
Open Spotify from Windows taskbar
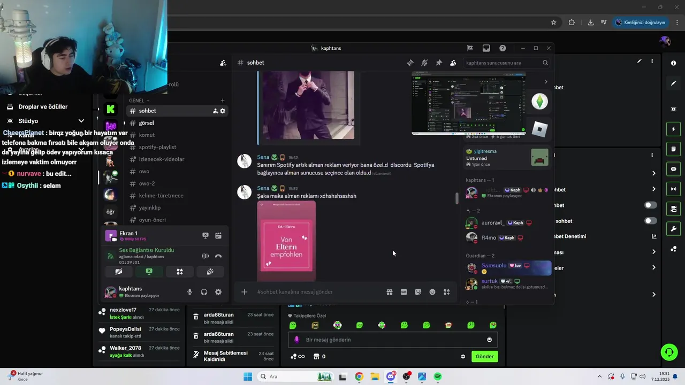point(438,377)
